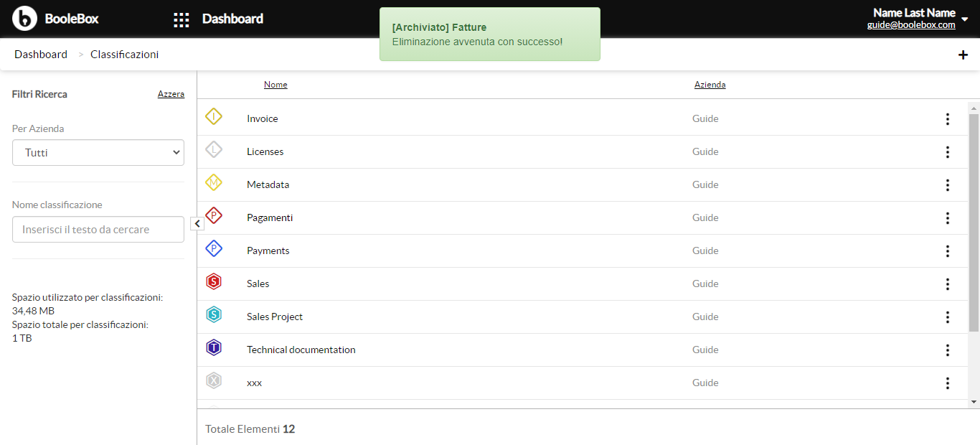The width and height of the screenshot is (980, 445).
Task: Click the Licenses classification icon
Action: (214, 149)
